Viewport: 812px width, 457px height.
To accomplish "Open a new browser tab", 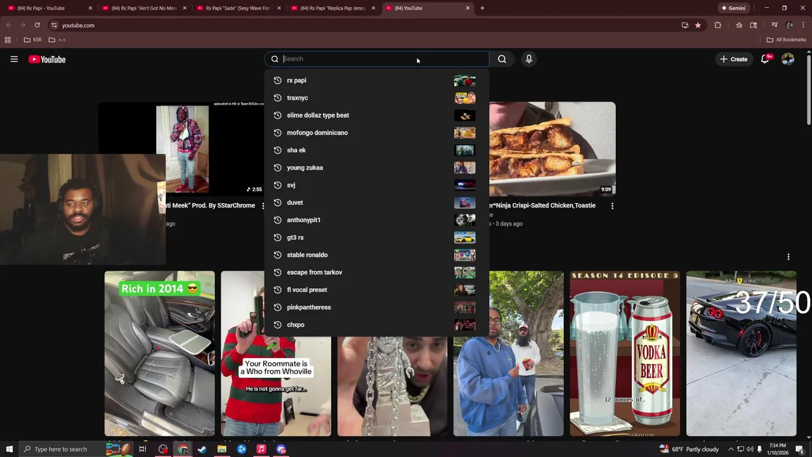I will tap(482, 8).
